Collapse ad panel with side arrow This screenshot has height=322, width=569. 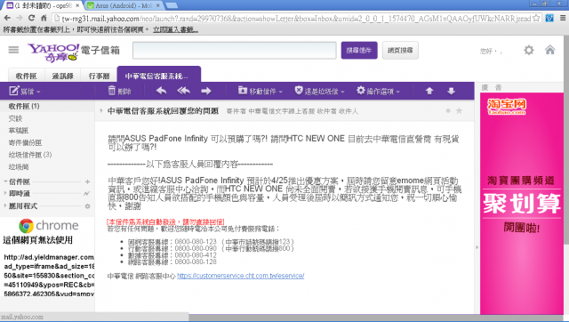click(477, 247)
